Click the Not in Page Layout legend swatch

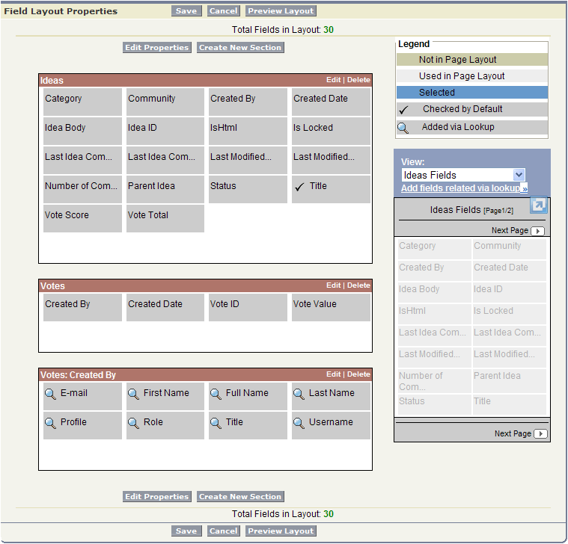point(472,60)
